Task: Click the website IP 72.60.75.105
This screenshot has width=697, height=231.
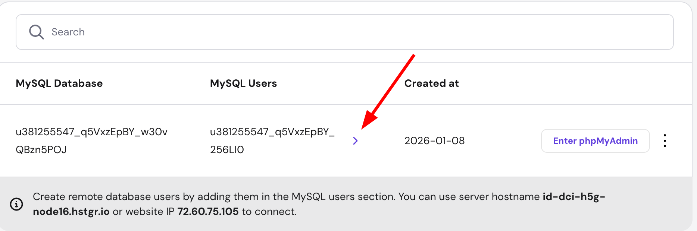Action: 208,212
